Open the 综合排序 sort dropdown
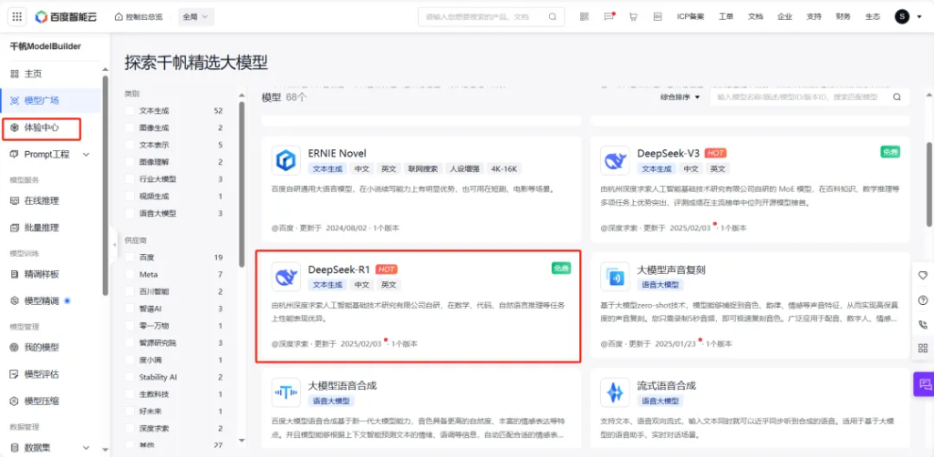 coord(680,96)
